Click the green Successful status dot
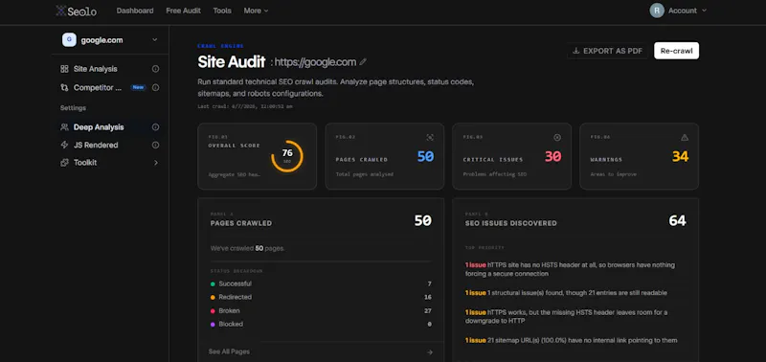The width and height of the screenshot is (766, 362). 213,283
